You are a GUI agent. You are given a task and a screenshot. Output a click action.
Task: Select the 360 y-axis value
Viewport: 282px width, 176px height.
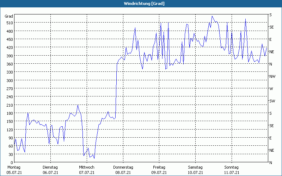[10, 64]
